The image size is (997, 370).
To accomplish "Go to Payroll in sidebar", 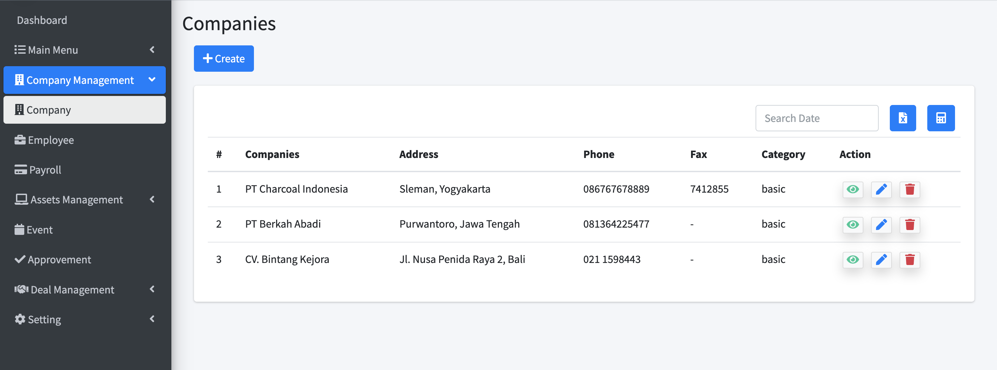I will coord(45,170).
